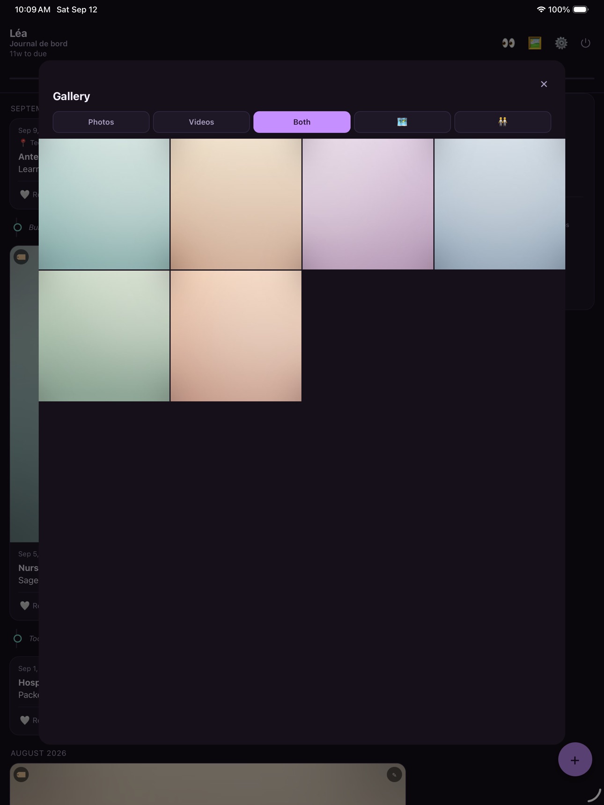This screenshot has width=604, height=805.
Task: Tap the 10:09 AM clock in status bar
Action: pos(32,9)
